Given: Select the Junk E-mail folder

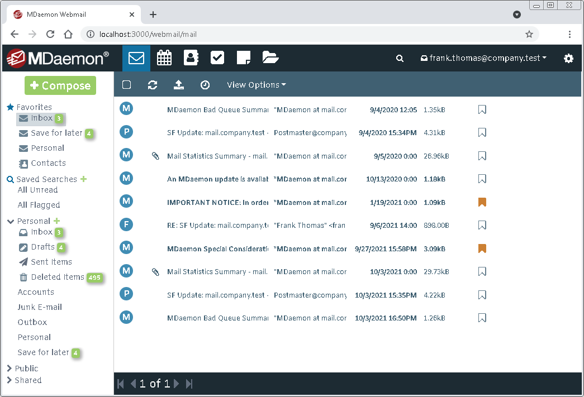Looking at the screenshot, I should tap(40, 307).
